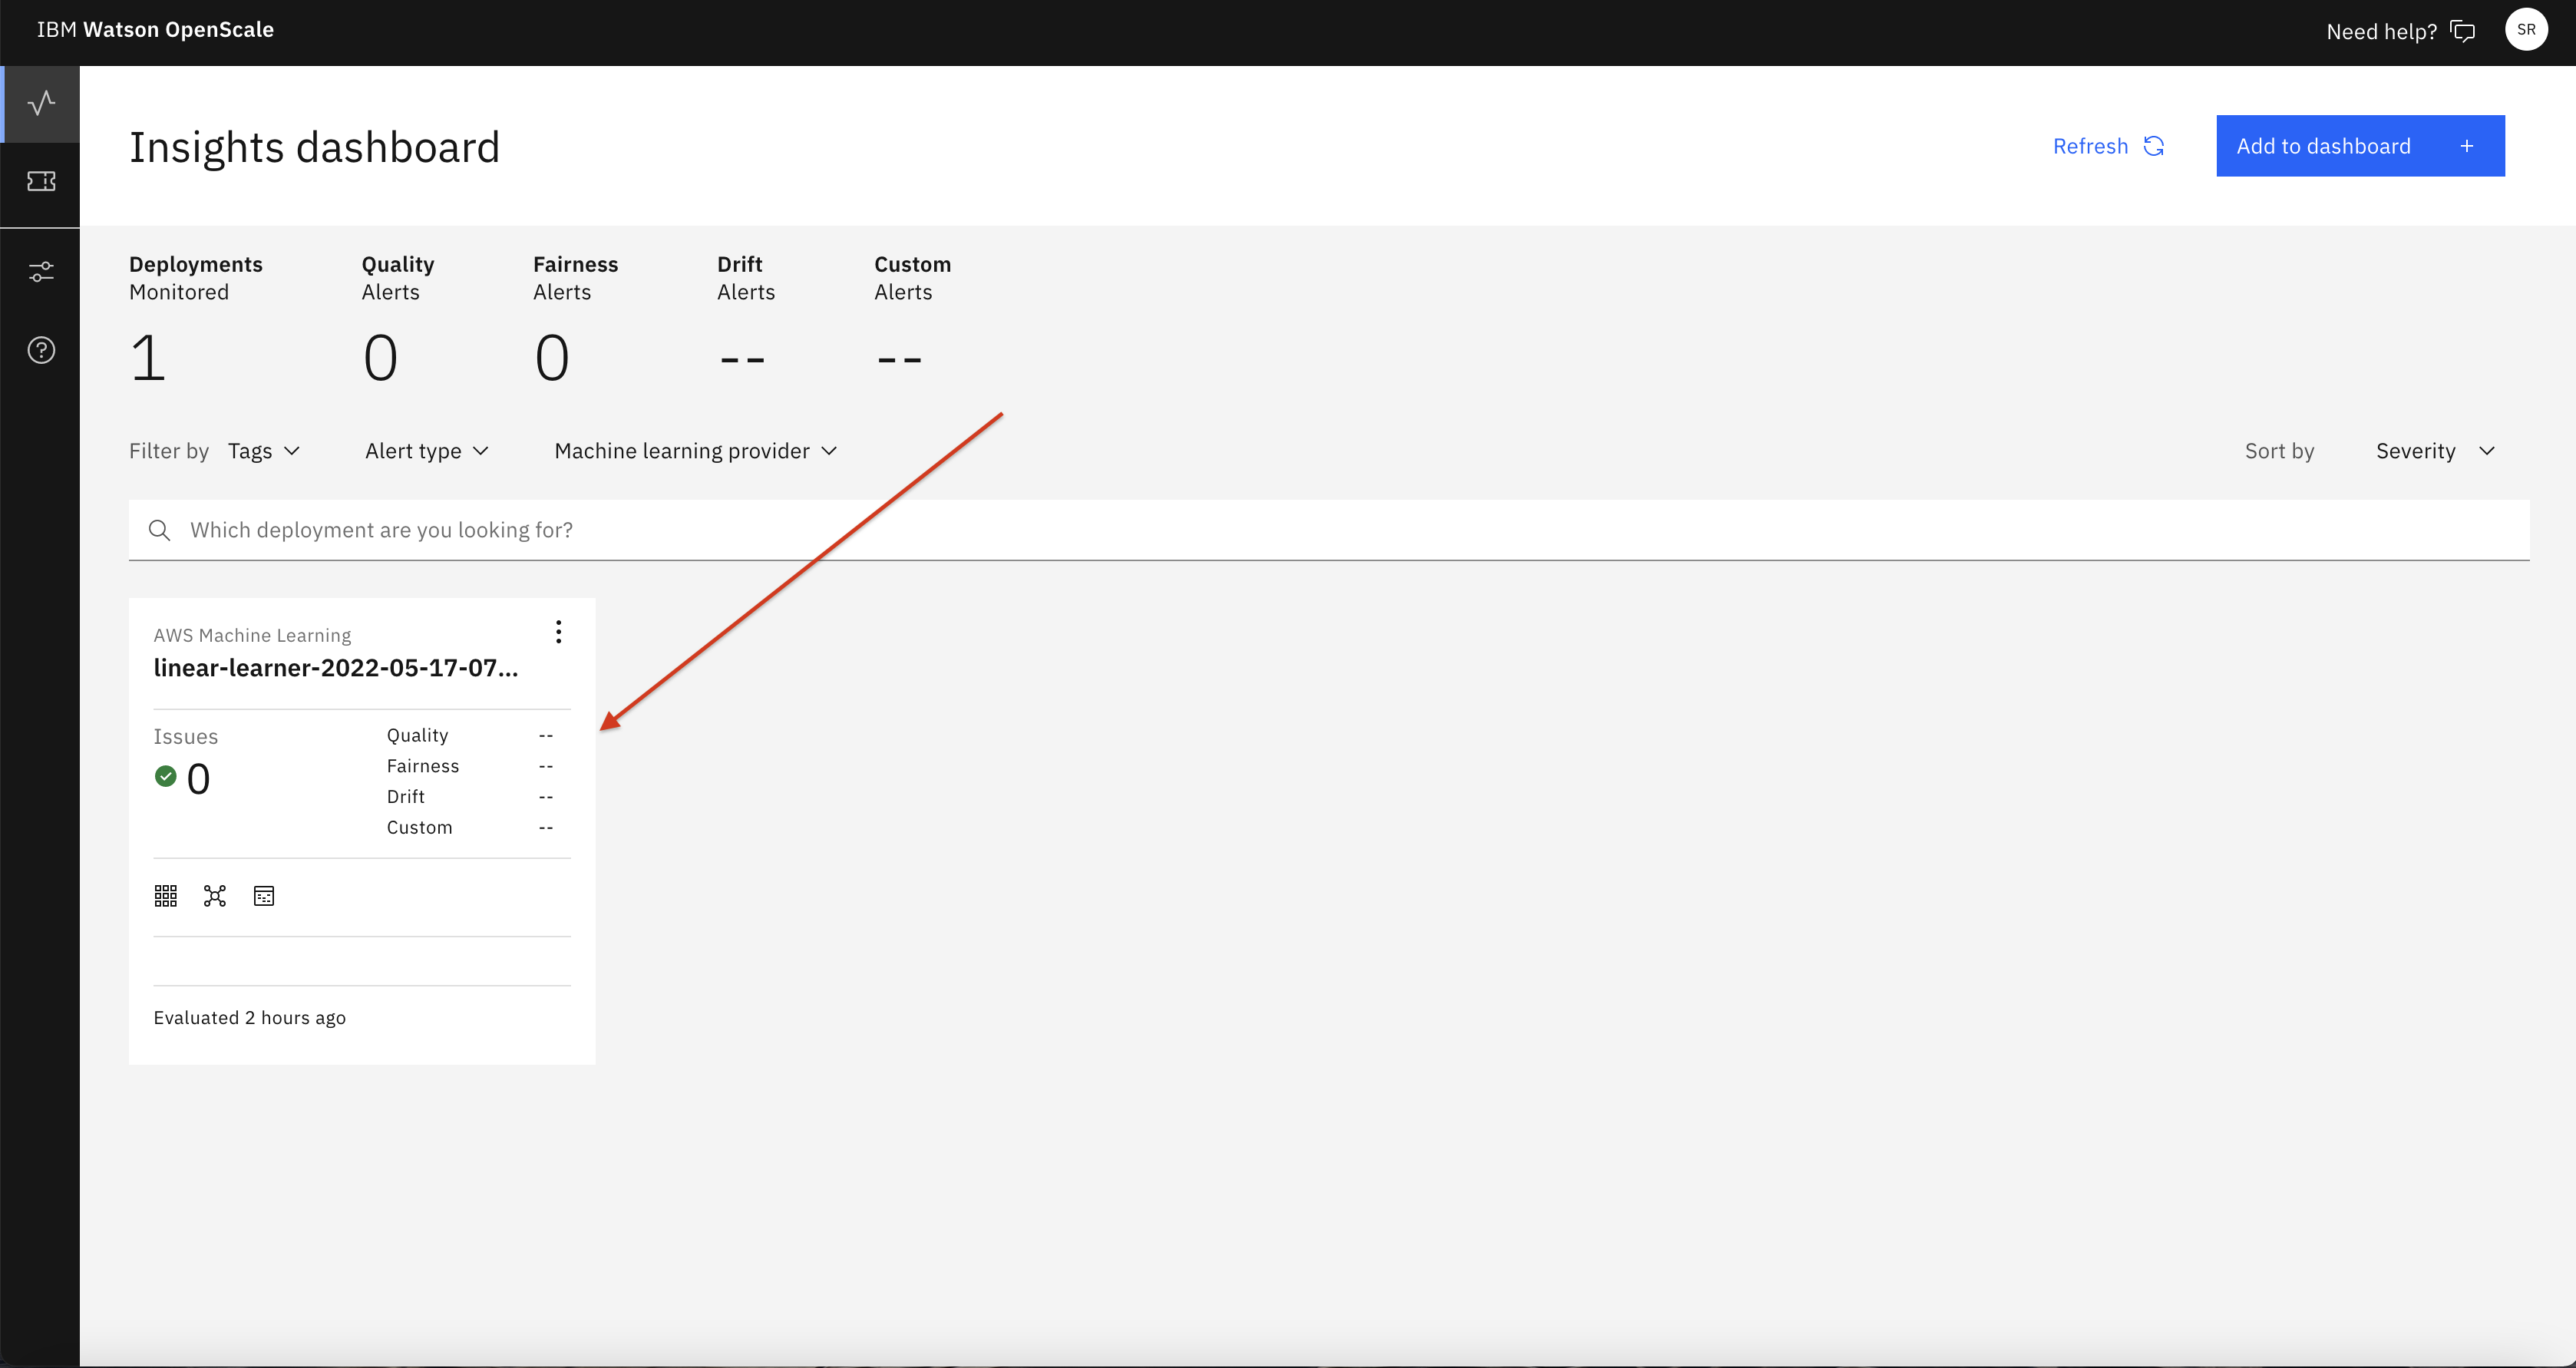Image resolution: width=2576 pixels, height=1368 pixels.
Task: Open the Insights dashboard sidebar icon
Action: 41,103
